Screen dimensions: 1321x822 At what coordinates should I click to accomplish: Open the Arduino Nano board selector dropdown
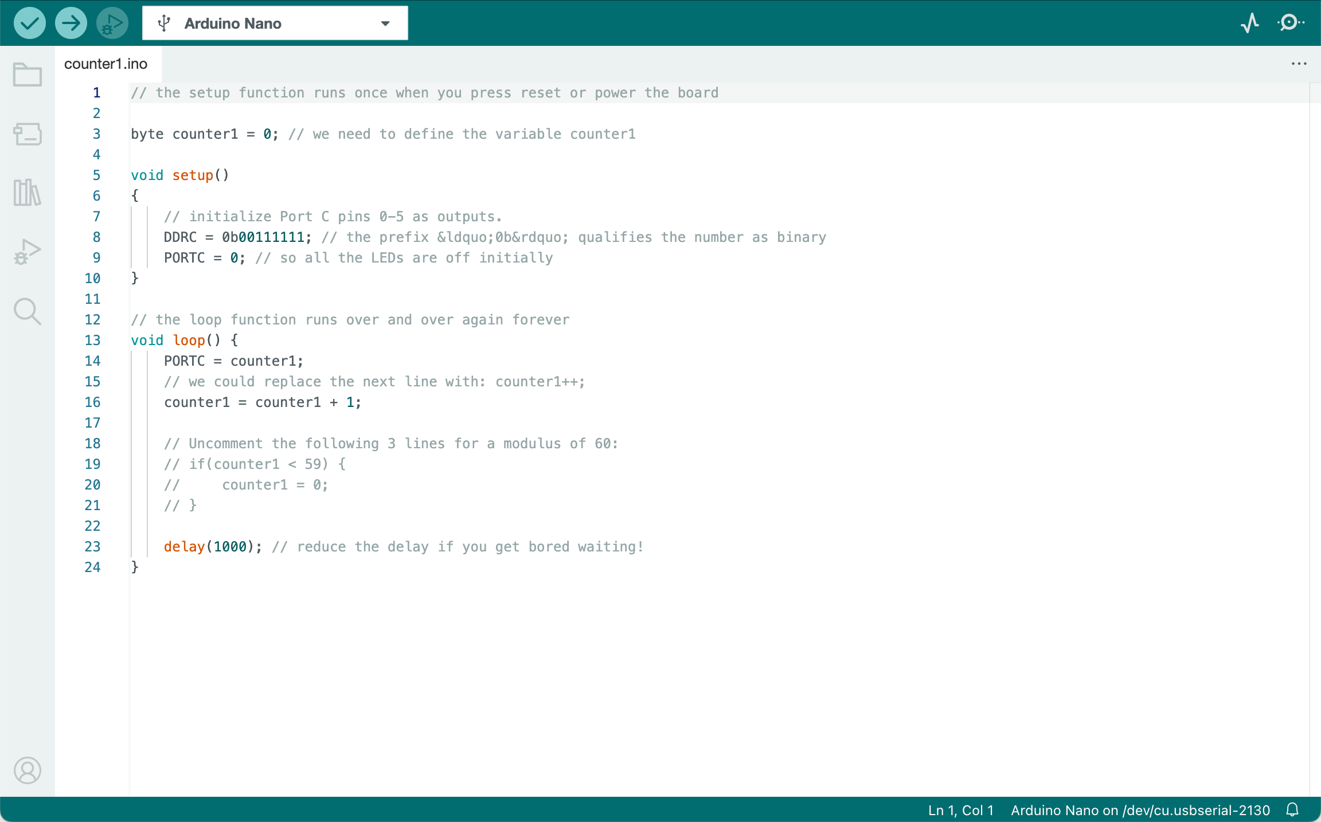(275, 24)
